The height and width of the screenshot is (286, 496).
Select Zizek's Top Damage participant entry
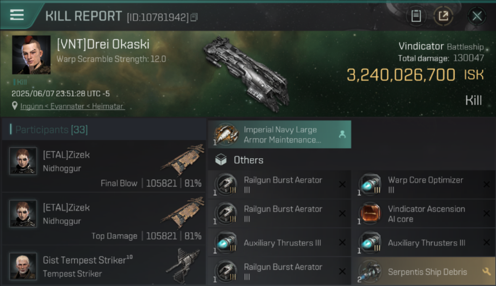[x=104, y=219]
